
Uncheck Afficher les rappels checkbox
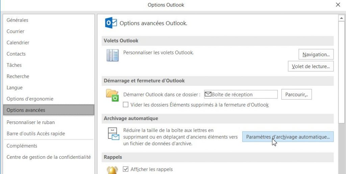click(x=126, y=169)
